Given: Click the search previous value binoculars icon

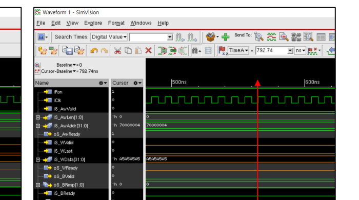Looking at the screenshot, I should click(180, 37).
